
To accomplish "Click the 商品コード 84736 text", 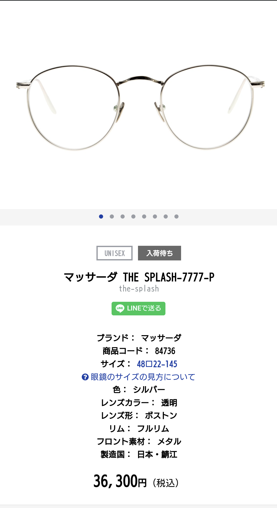I will coord(139,351).
